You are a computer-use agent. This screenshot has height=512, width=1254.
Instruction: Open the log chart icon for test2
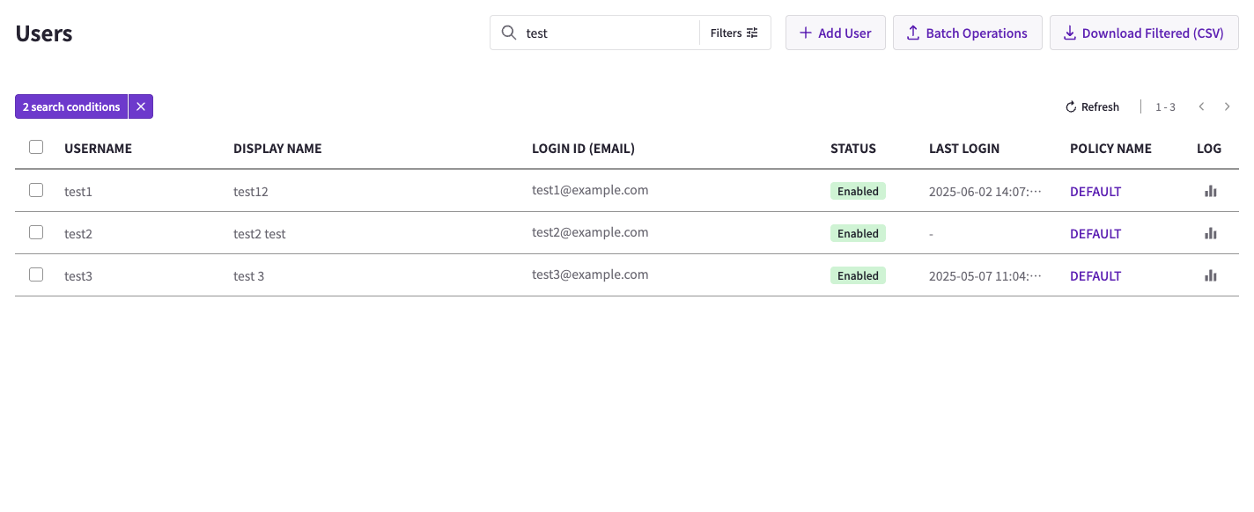pos(1211,233)
